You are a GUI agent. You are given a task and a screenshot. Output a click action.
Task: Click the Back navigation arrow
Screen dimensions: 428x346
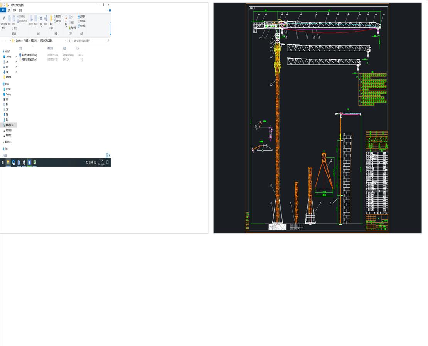pyautogui.click(x=2, y=41)
